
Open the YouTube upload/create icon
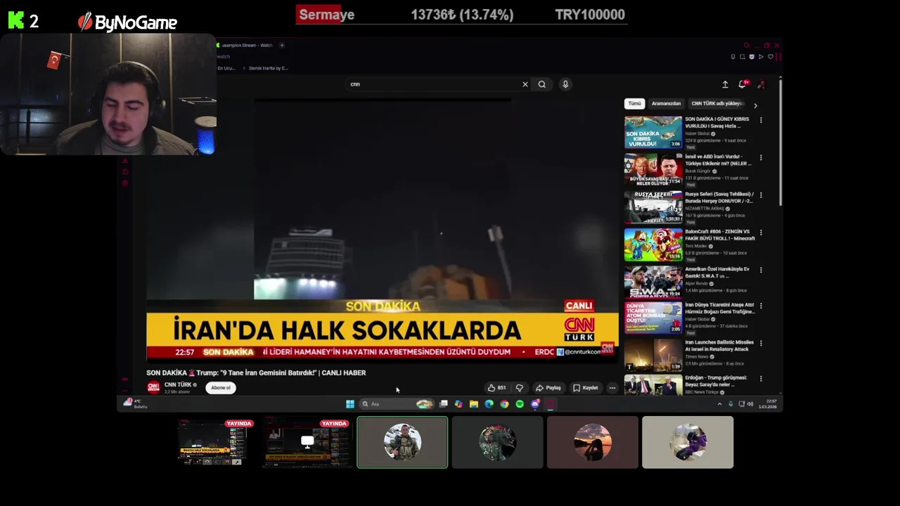pyautogui.click(x=725, y=84)
